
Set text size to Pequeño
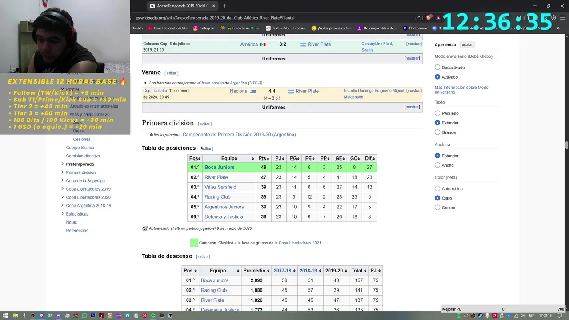click(437, 113)
